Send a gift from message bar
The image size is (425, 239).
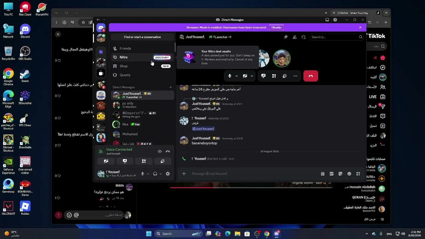coord(322,174)
